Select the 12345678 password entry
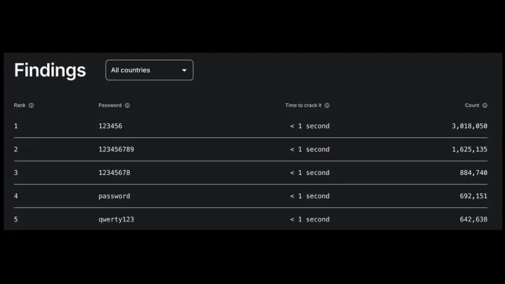The height and width of the screenshot is (284, 505). click(114, 173)
